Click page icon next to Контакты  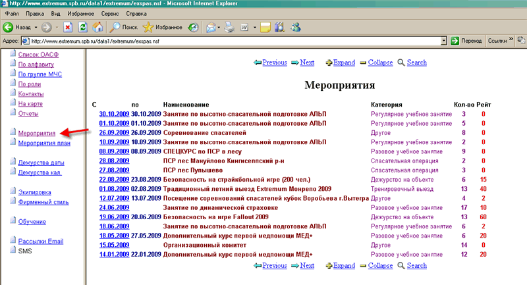[x=13, y=93]
